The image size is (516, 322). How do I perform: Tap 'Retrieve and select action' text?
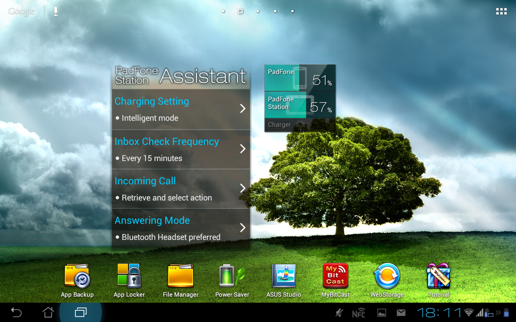click(x=167, y=198)
